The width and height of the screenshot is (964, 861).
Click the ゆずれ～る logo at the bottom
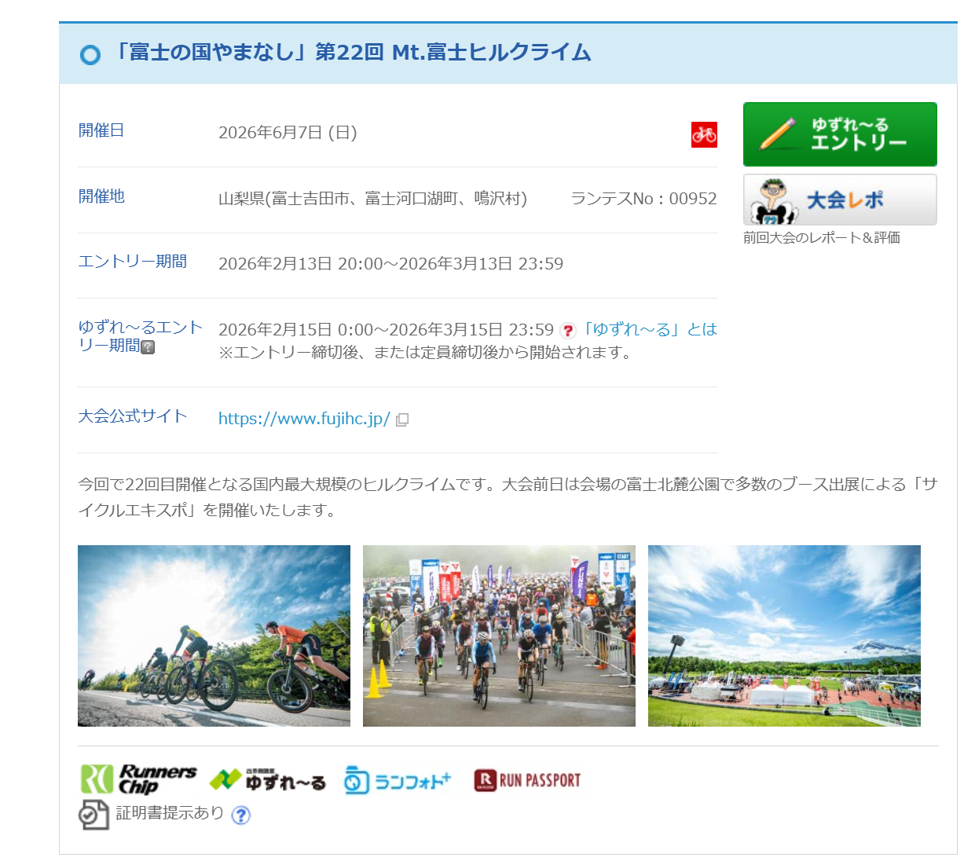pyautogui.click(x=267, y=780)
